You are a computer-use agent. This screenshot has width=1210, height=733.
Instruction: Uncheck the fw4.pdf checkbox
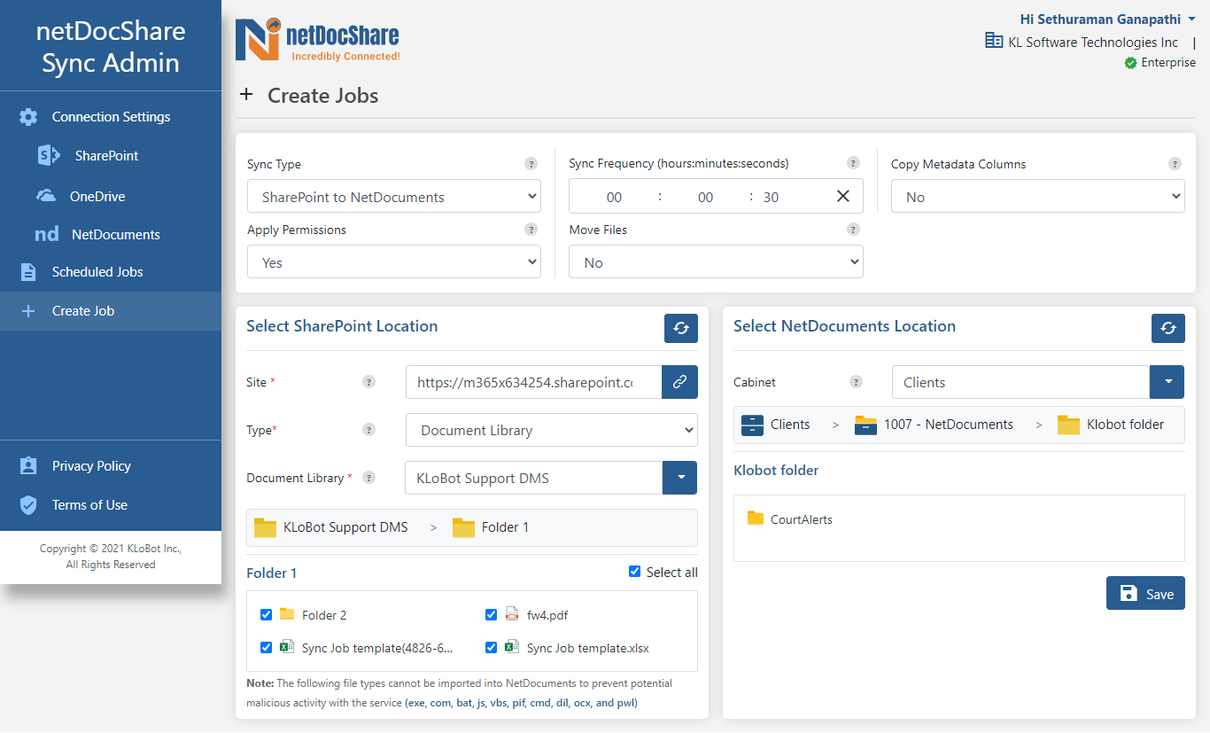(x=491, y=614)
